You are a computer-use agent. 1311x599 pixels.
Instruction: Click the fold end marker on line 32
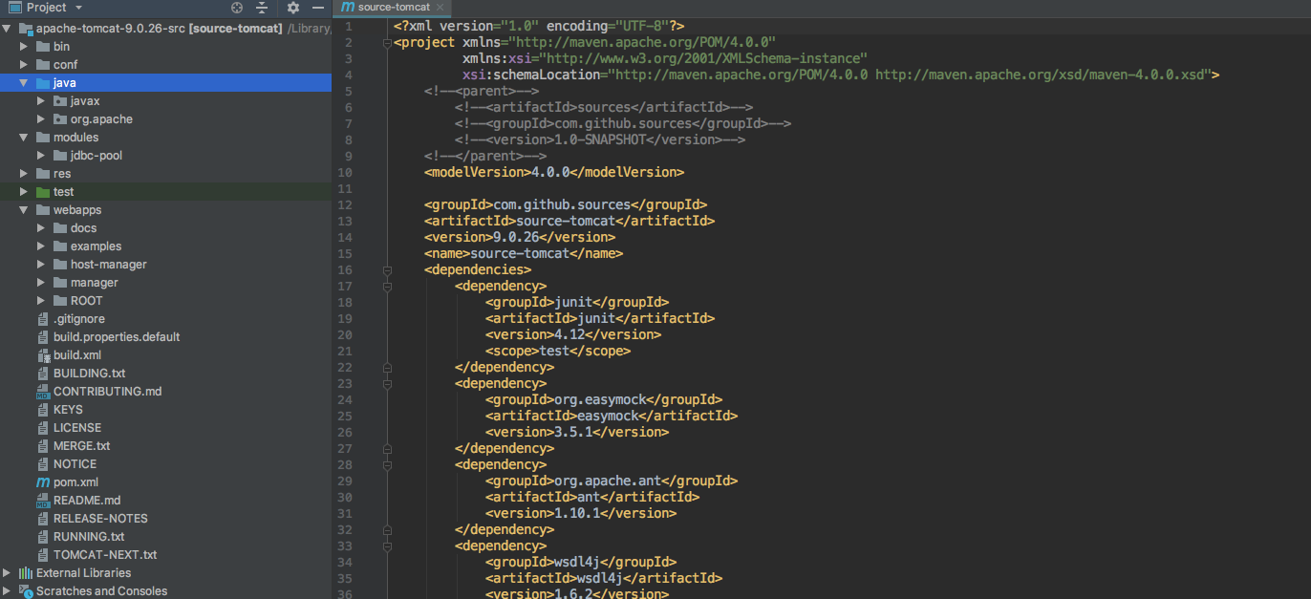386,530
